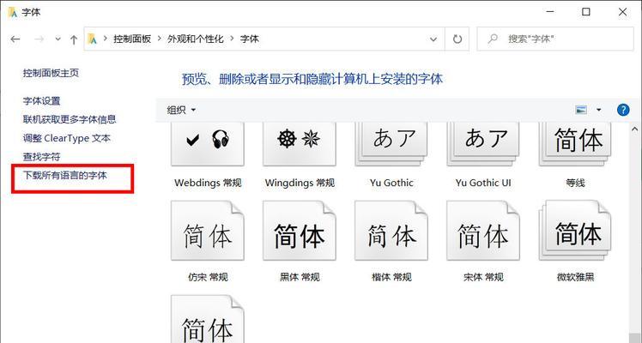This screenshot has width=642, height=343.
Task: Open the Yu Gothic UI font family
Action: pos(483,142)
